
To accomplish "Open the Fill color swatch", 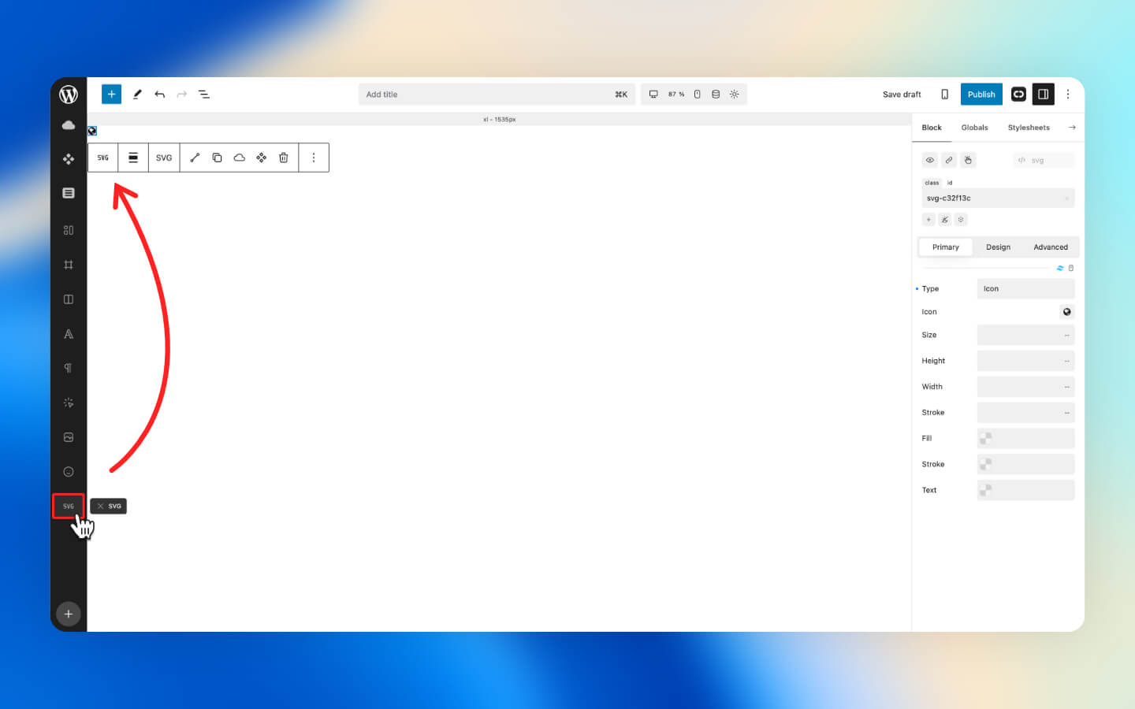I will [985, 438].
